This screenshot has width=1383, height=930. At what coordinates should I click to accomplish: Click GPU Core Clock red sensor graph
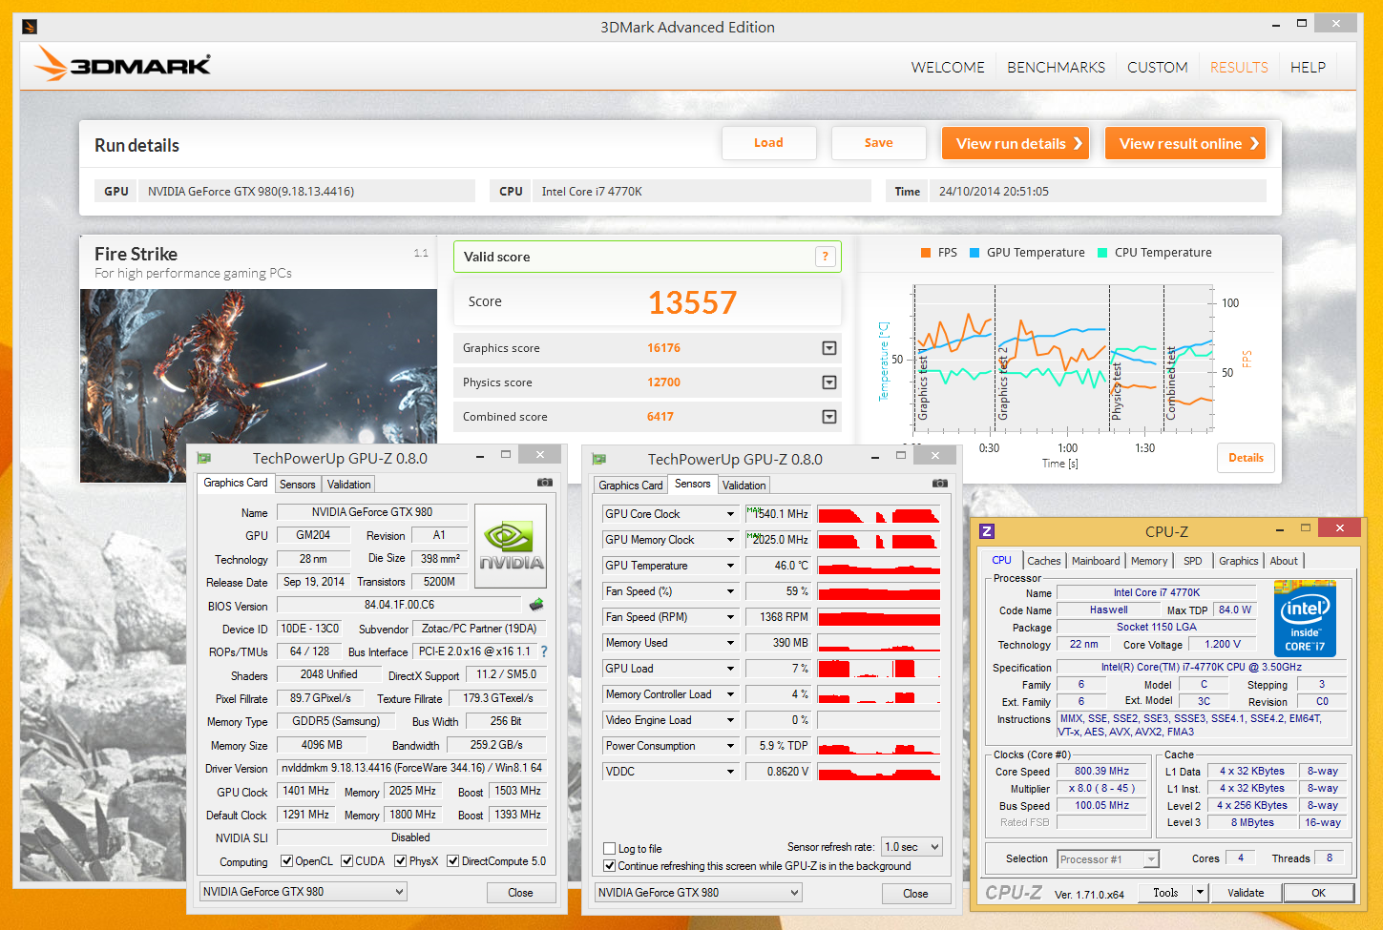pyautogui.click(x=878, y=514)
